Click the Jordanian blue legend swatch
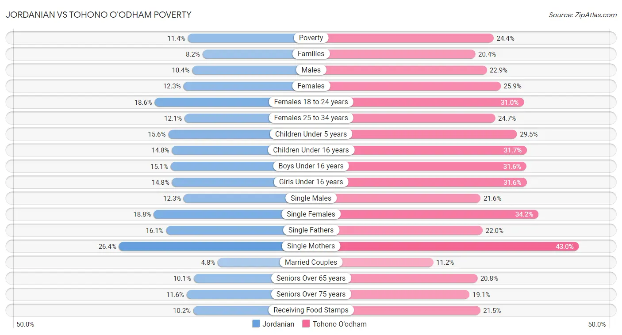The image size is (622, 335). (256, 324)
